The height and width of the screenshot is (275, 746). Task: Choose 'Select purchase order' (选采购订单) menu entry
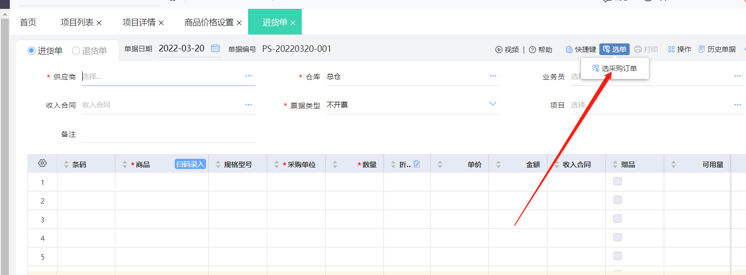[615, 69]
